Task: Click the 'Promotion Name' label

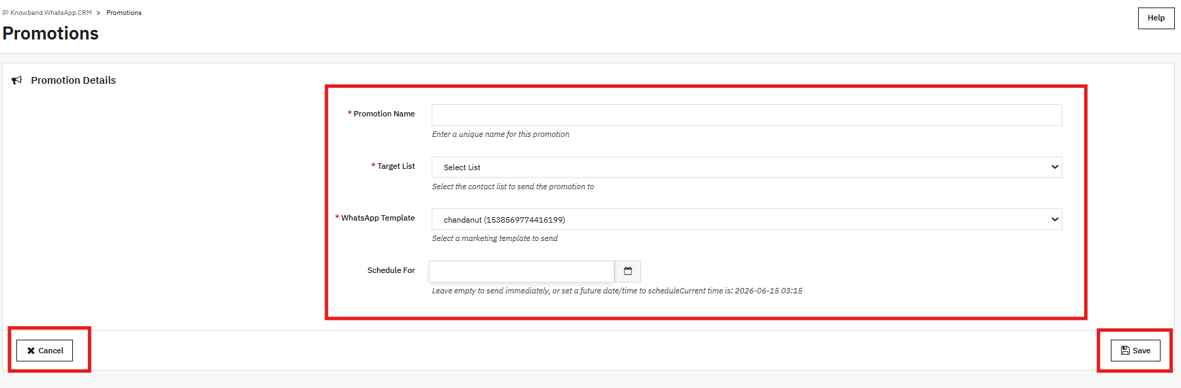Action: pos(384,114)
